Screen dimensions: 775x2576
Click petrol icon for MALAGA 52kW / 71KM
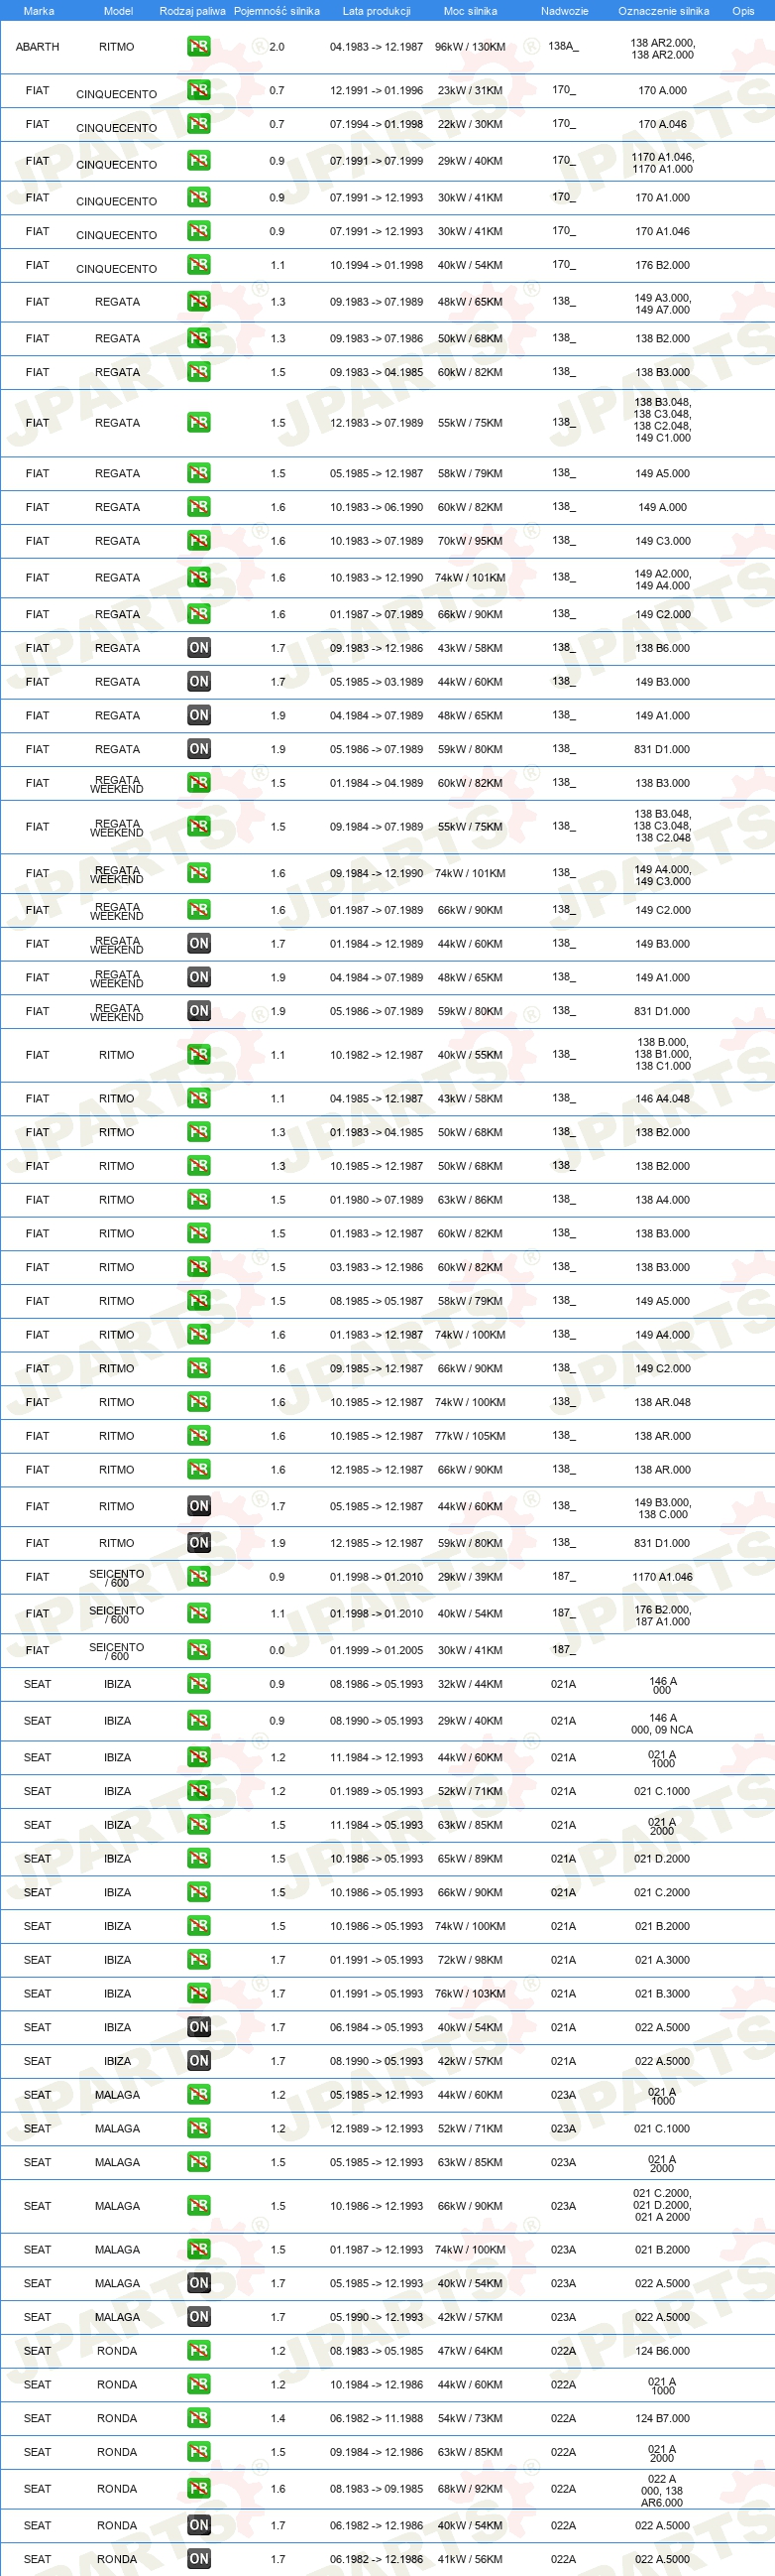tap(199, 2129)
